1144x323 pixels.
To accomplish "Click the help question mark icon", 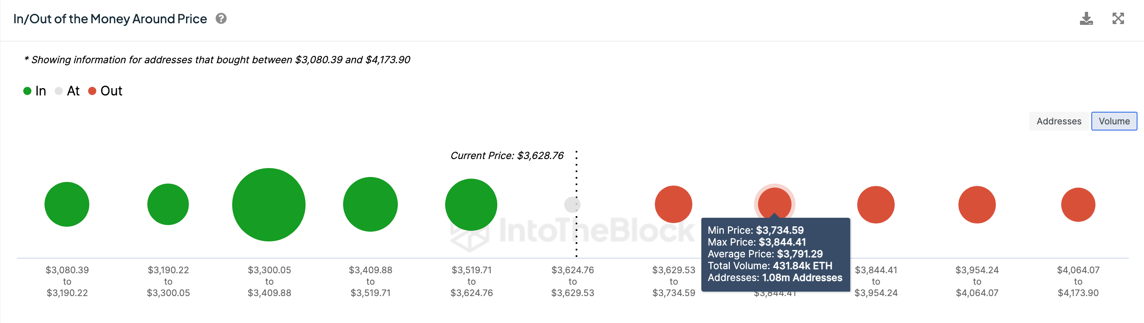I will click(x=222, y=19).
